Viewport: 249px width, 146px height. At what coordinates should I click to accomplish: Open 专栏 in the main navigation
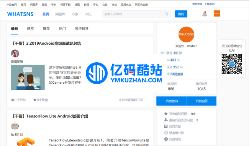[x=88, y=14]
